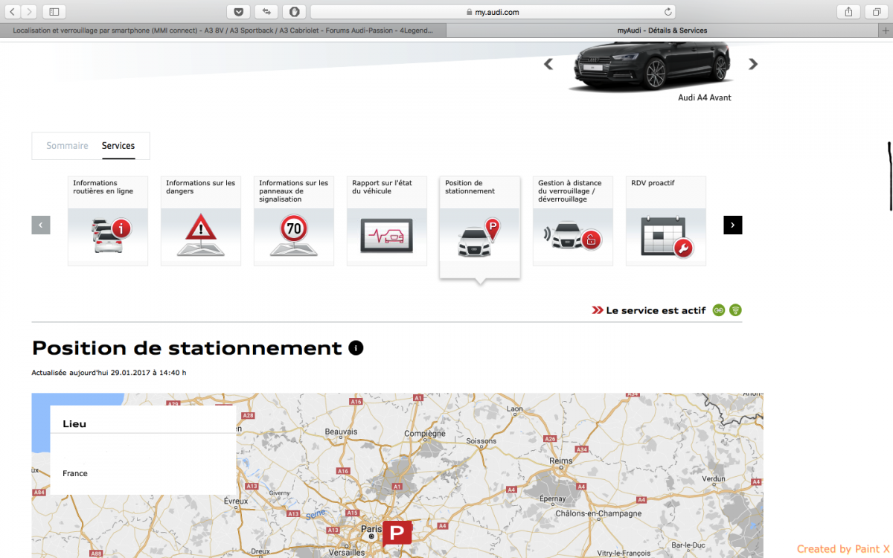The height and width of the screenshot is (558, 893).
Task: Open the 'RDV proactif' calendar tile
Action: pyautogui.click(x=666, y=221)
